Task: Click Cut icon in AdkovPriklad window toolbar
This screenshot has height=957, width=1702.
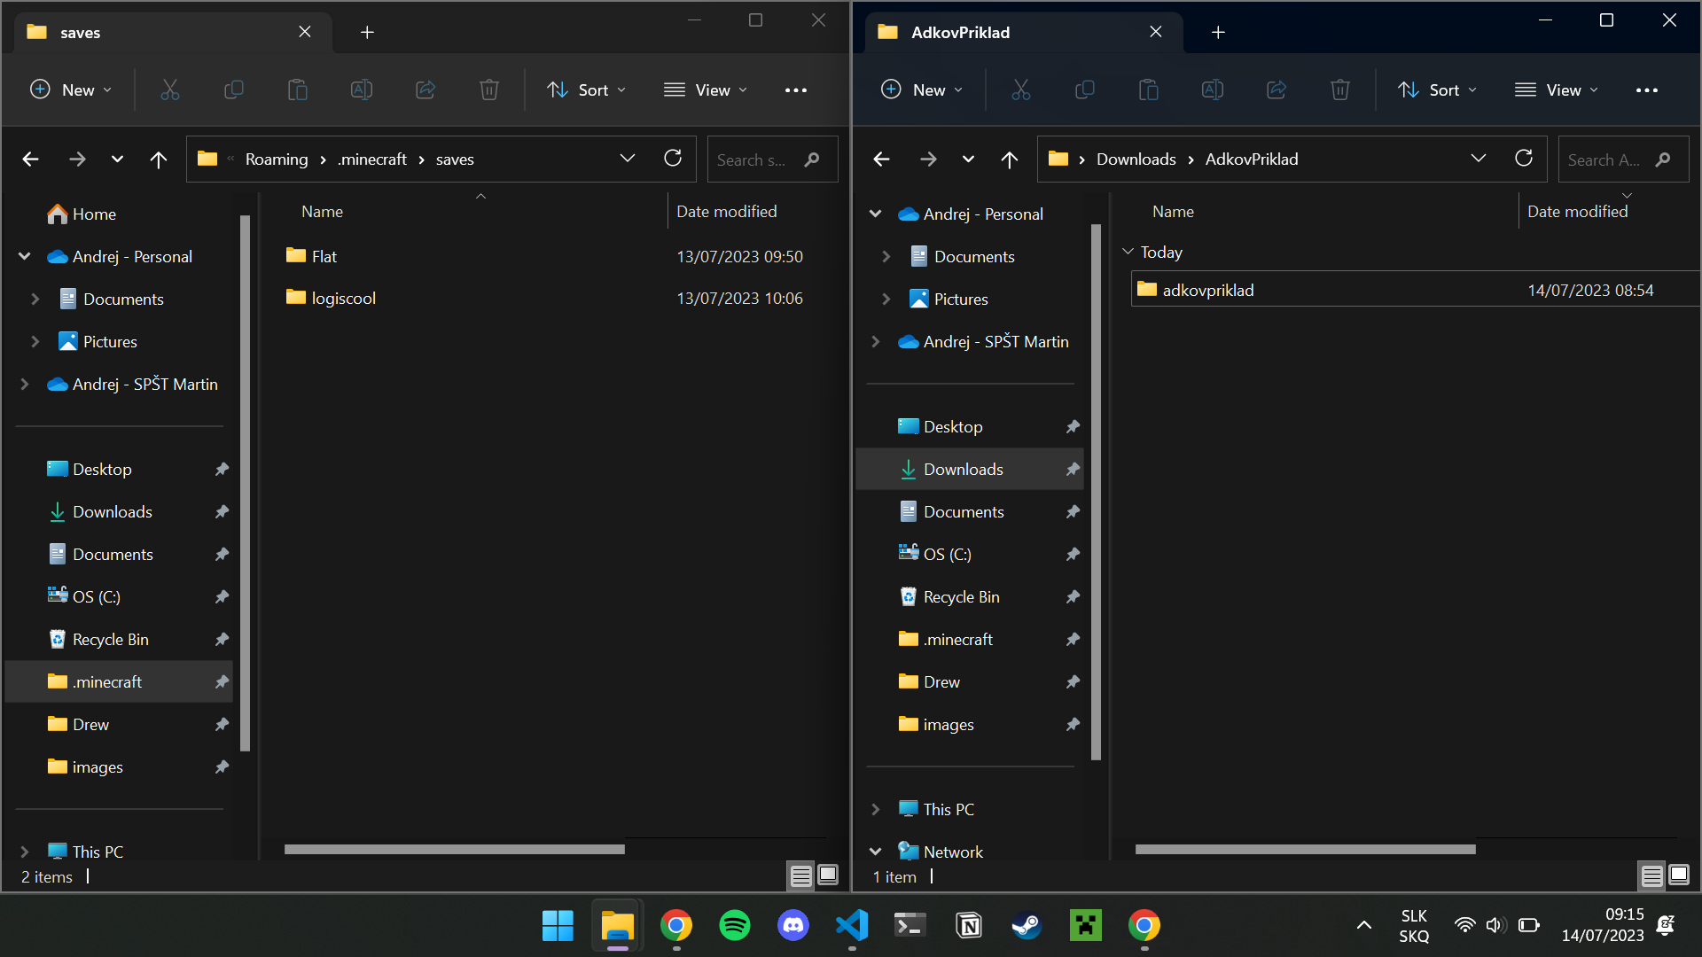Action: (x=1020, y=89)
